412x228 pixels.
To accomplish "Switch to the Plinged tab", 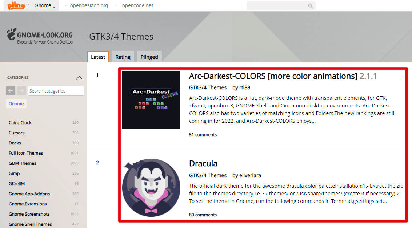I will [149, 57].
